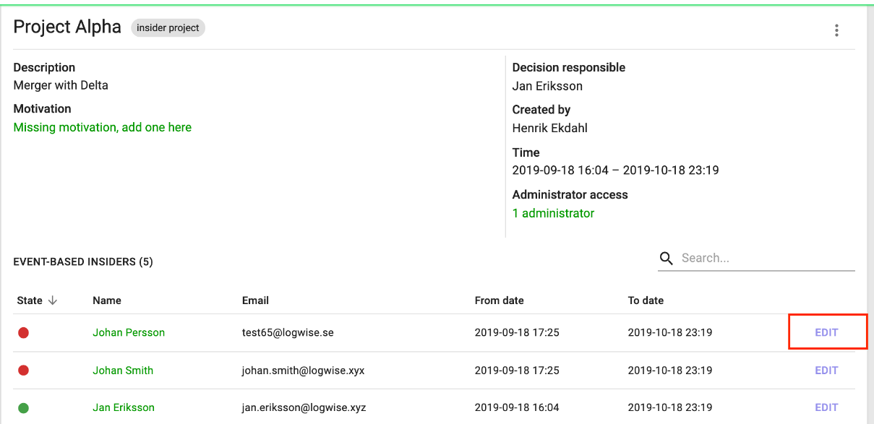Sort by the Name column header
The height and width of the screenshot is (424, 874).
click(107, 300)
